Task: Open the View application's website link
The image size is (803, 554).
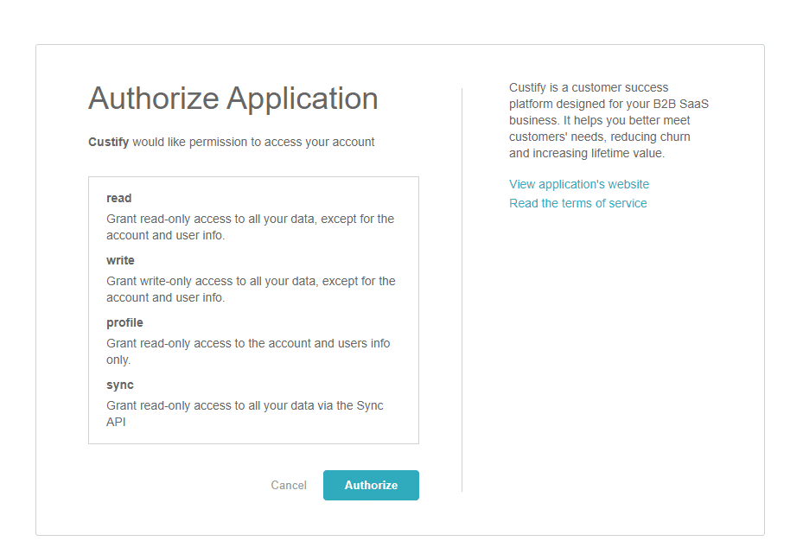Action: (578, 184)
